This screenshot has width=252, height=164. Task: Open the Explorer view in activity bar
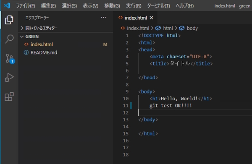9,20
